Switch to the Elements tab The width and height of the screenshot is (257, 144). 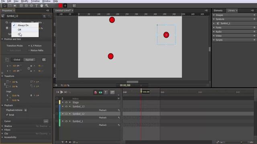click(218, 11)
